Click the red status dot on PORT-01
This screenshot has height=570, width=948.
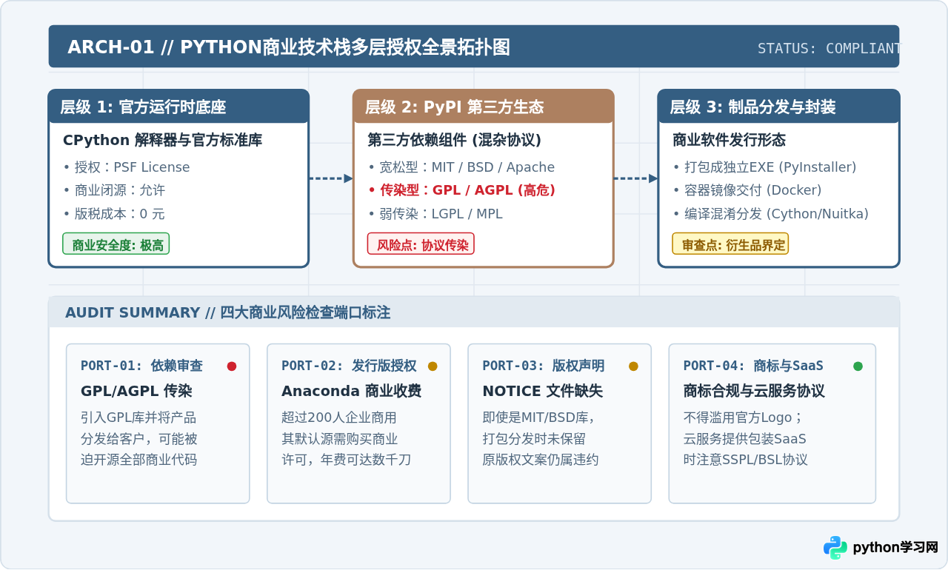232,366
